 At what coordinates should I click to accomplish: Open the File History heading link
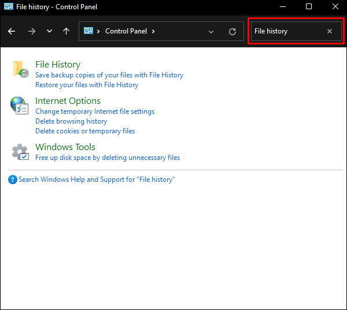click(58, 65)
